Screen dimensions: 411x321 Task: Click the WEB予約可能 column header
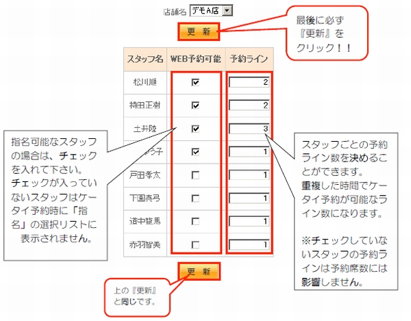point(195,59)
